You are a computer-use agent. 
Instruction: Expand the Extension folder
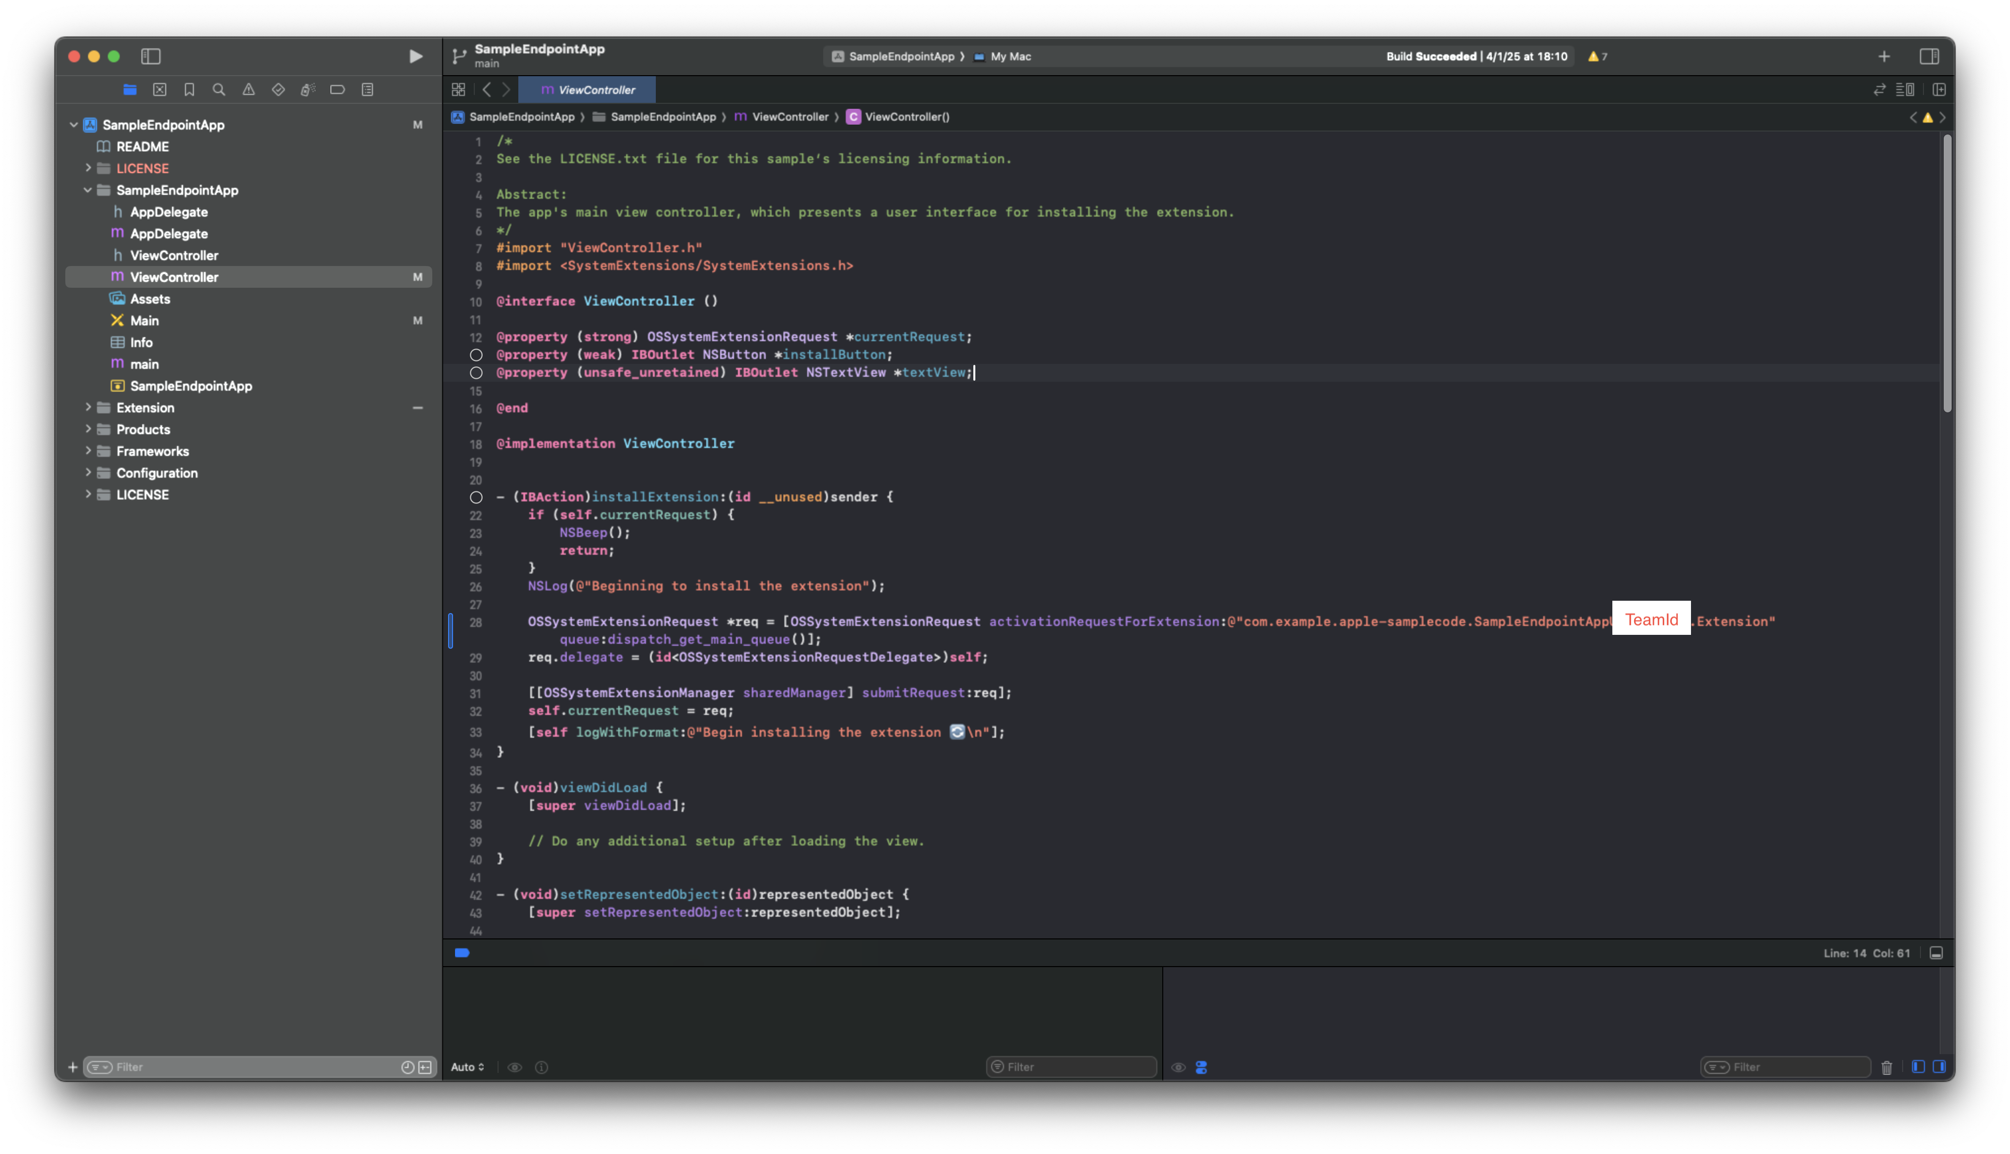tap(88, 407)
